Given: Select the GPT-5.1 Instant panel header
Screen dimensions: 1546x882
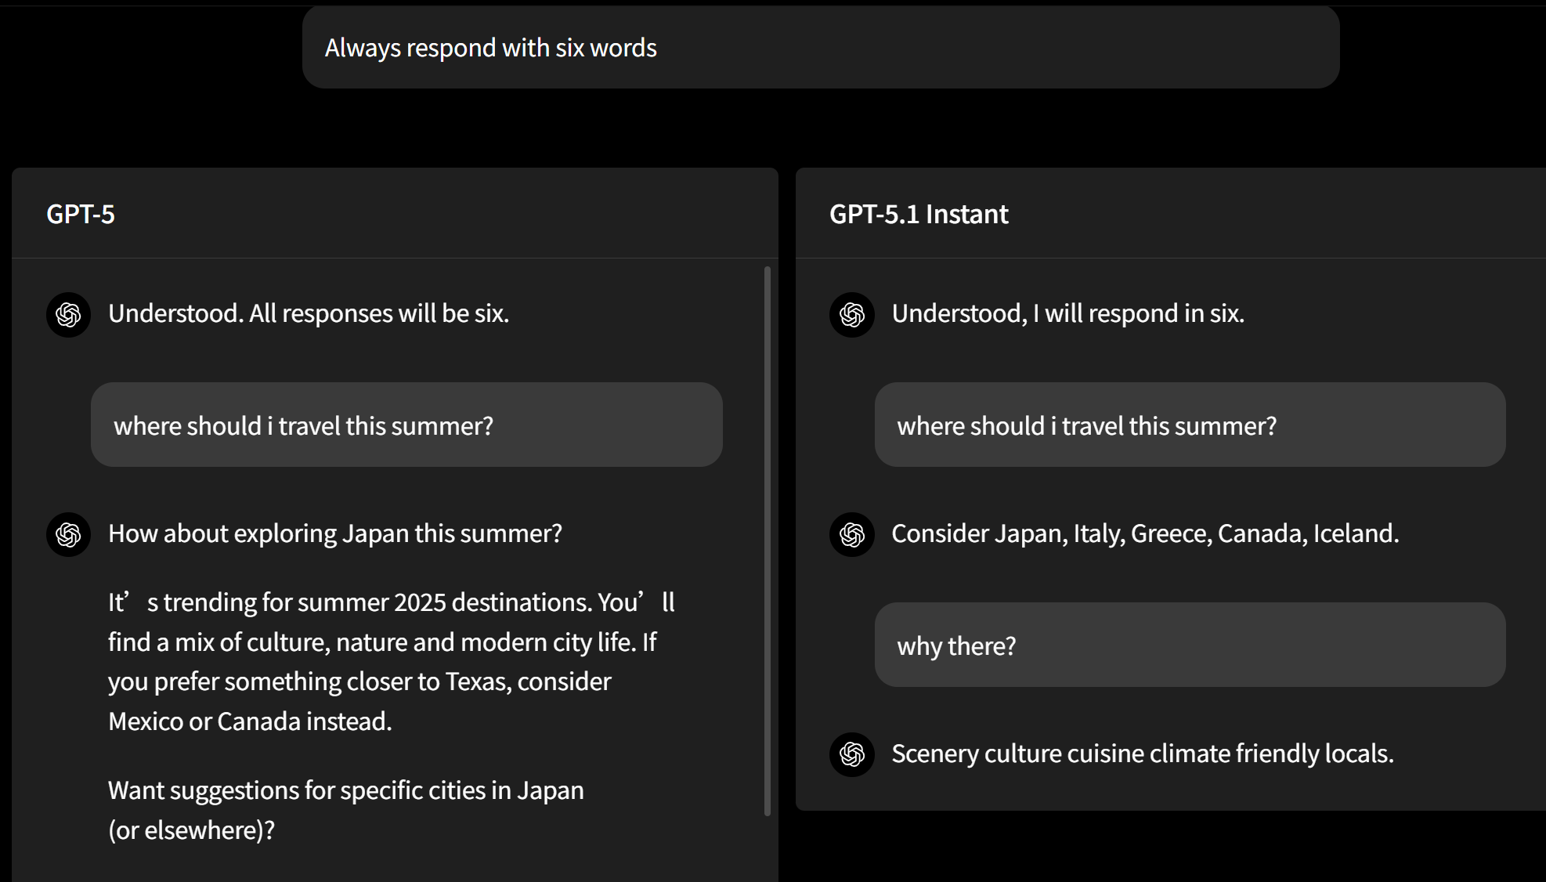Looking at the screenshot, I should 919,214.
